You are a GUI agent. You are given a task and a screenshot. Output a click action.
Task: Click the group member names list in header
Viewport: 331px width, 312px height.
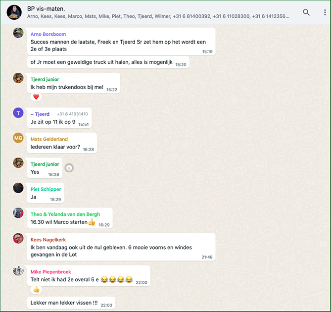[x=158, y=16]
